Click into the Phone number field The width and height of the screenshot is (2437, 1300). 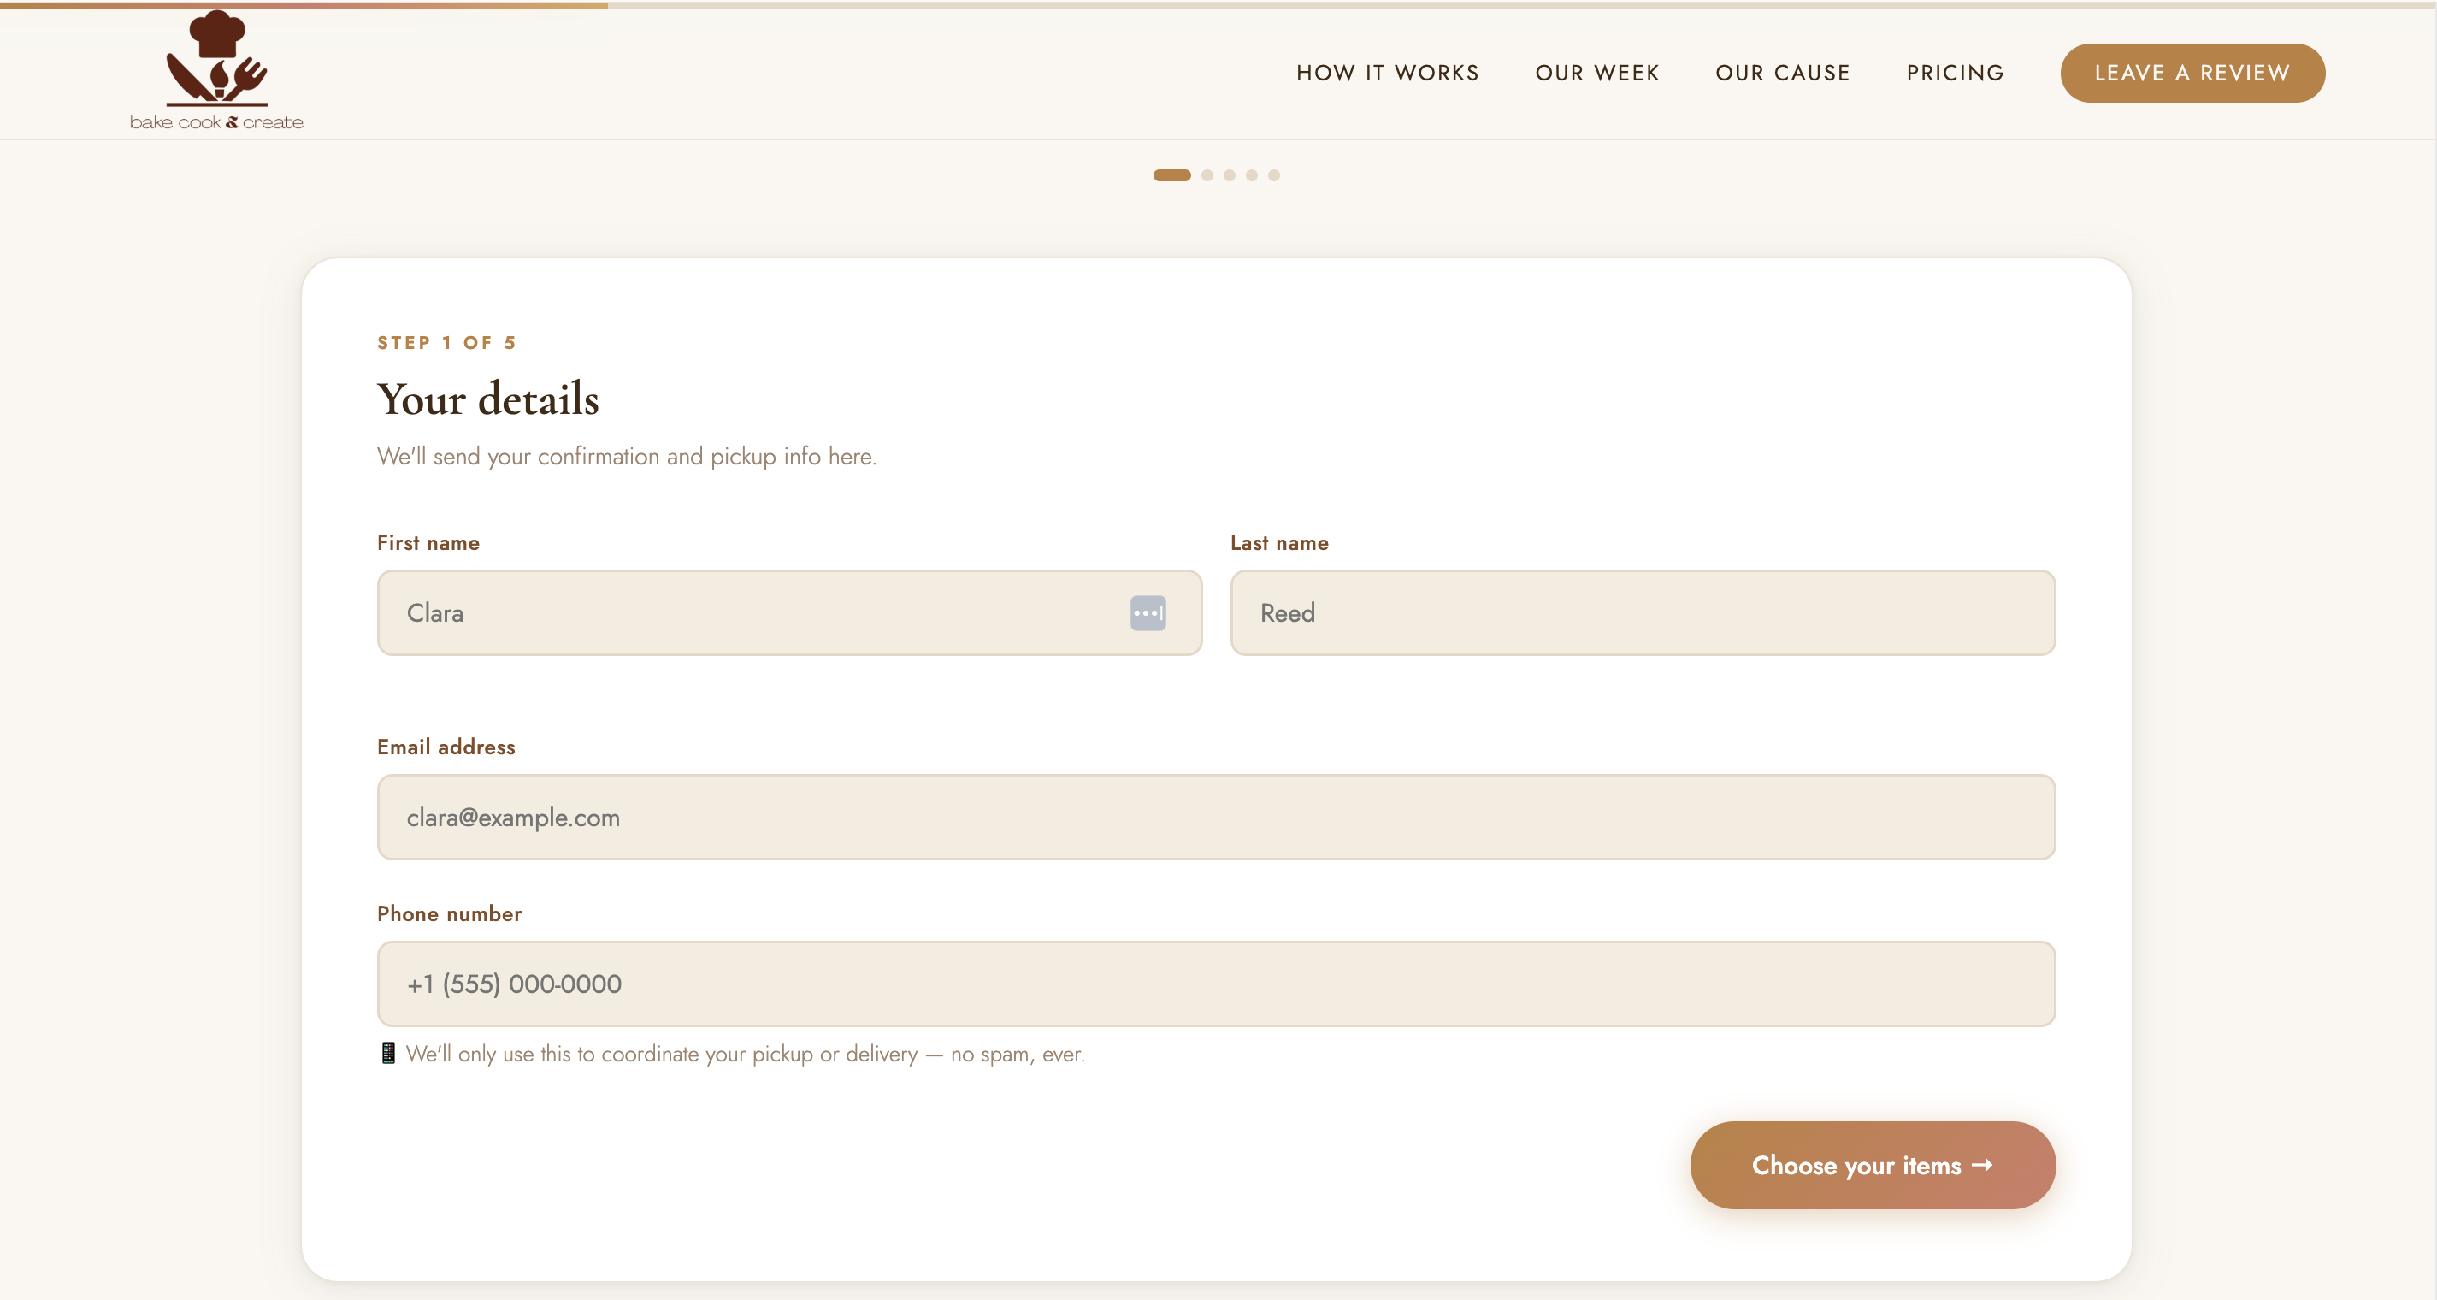[x=1216, y=984]
